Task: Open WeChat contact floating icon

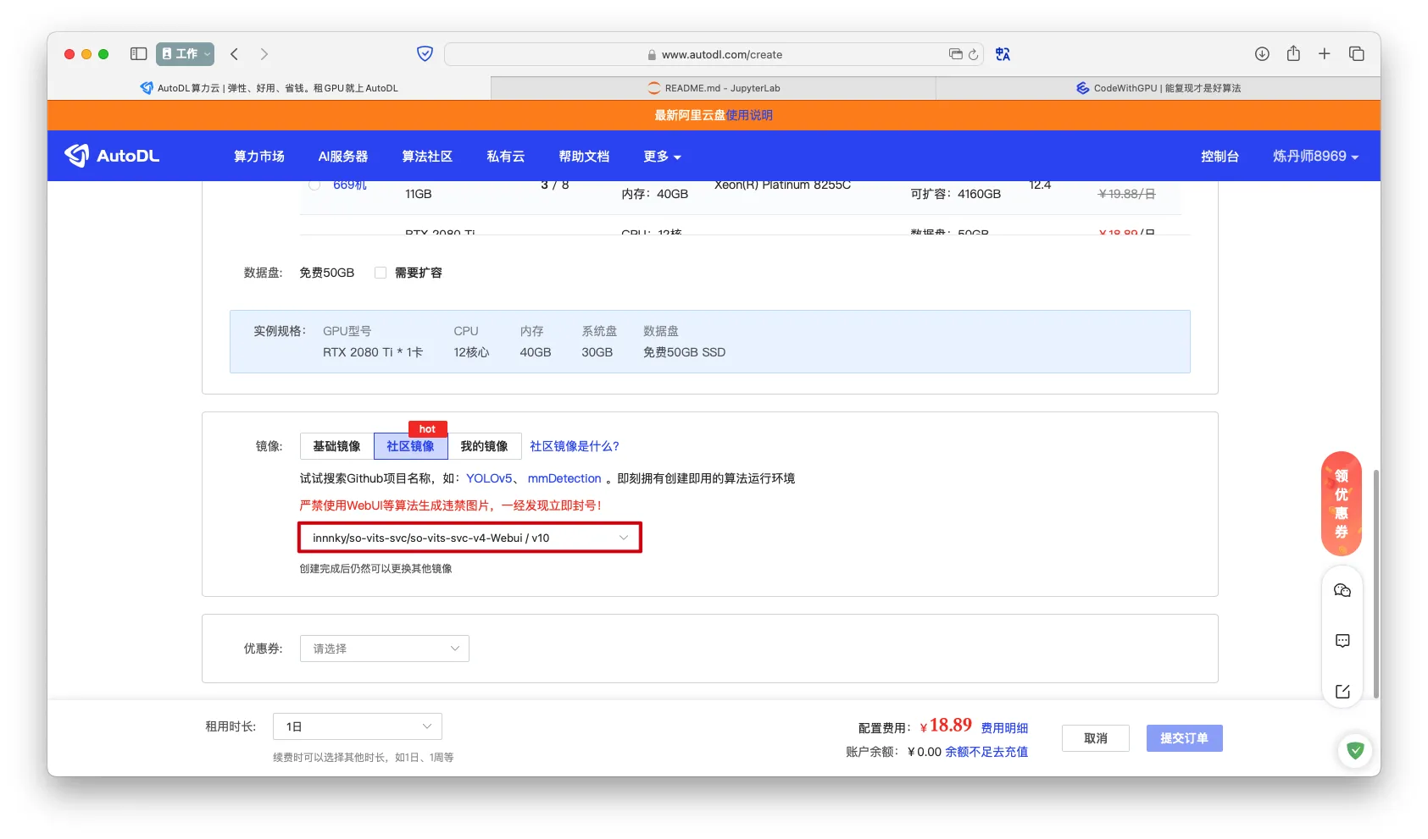Action: click(1342, 591)
